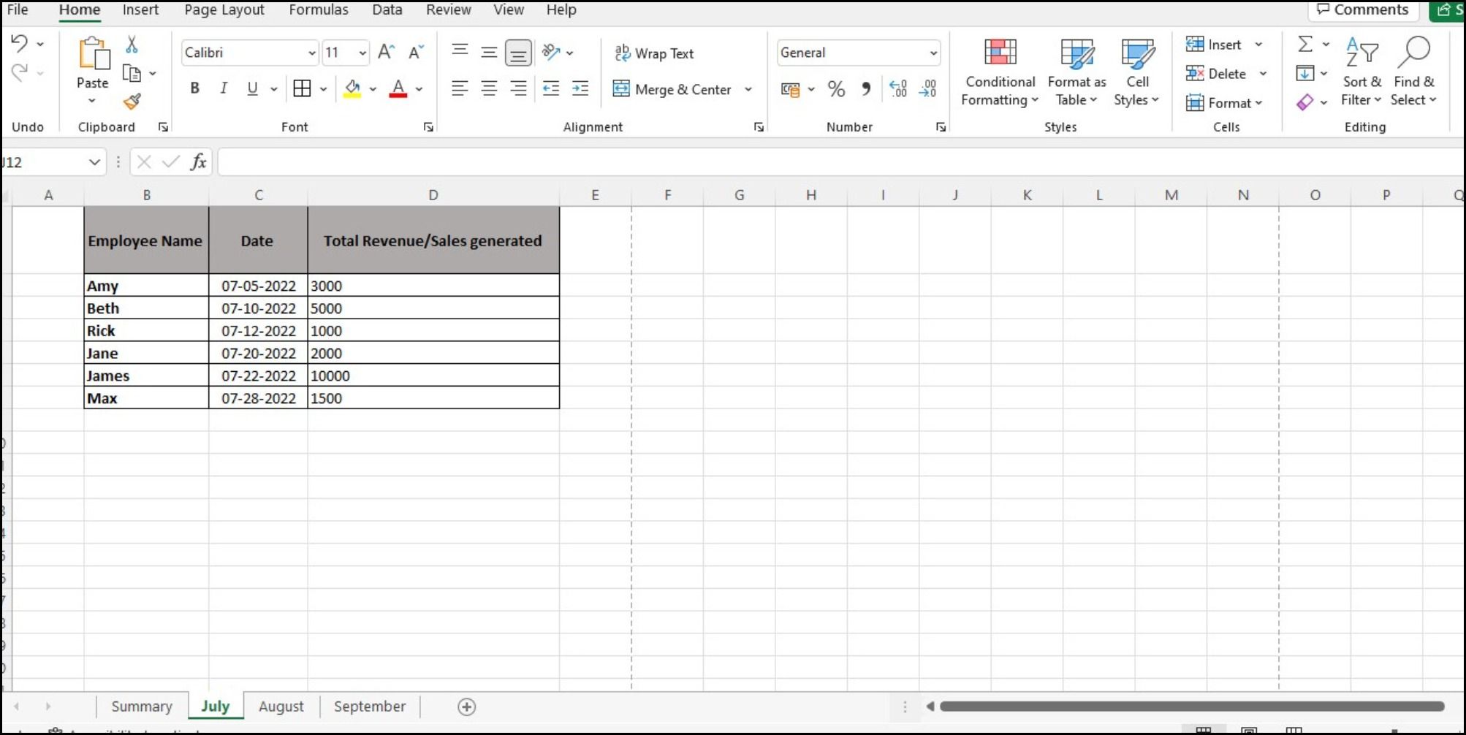Enable right text alignment
This screenshot has width=1466, height=735.
518,88
